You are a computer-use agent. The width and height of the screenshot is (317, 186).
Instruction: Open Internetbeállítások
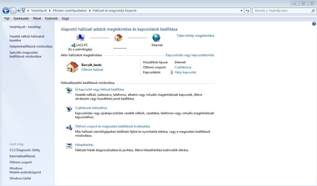(22, 156)
